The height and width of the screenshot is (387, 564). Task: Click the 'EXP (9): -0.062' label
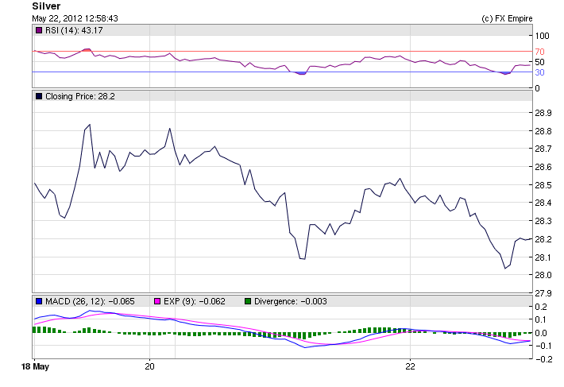pos(195,301)
